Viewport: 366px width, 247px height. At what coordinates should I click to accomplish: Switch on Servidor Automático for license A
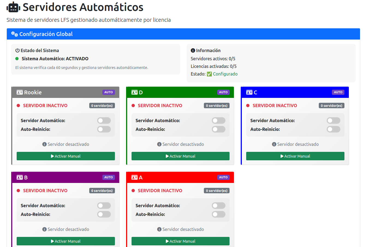pos(219,206)
